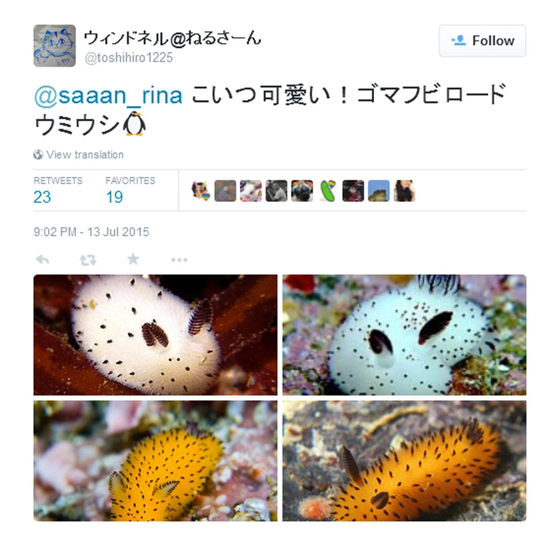Viewport: 553px width, 548px height.
Task: Retweet this tweet using retweet icon
Action: pyautogui.click(x=88, y=260)
